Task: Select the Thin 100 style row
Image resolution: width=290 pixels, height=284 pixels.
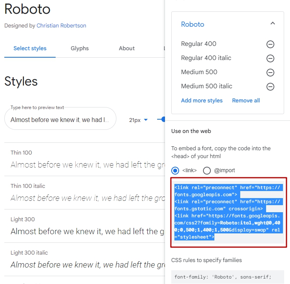Action: (x=85, y=159)
